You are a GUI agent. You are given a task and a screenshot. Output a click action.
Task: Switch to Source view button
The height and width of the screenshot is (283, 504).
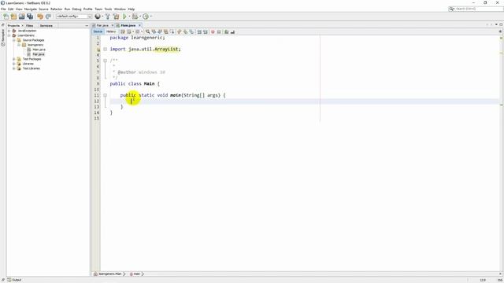click(98, 31)
